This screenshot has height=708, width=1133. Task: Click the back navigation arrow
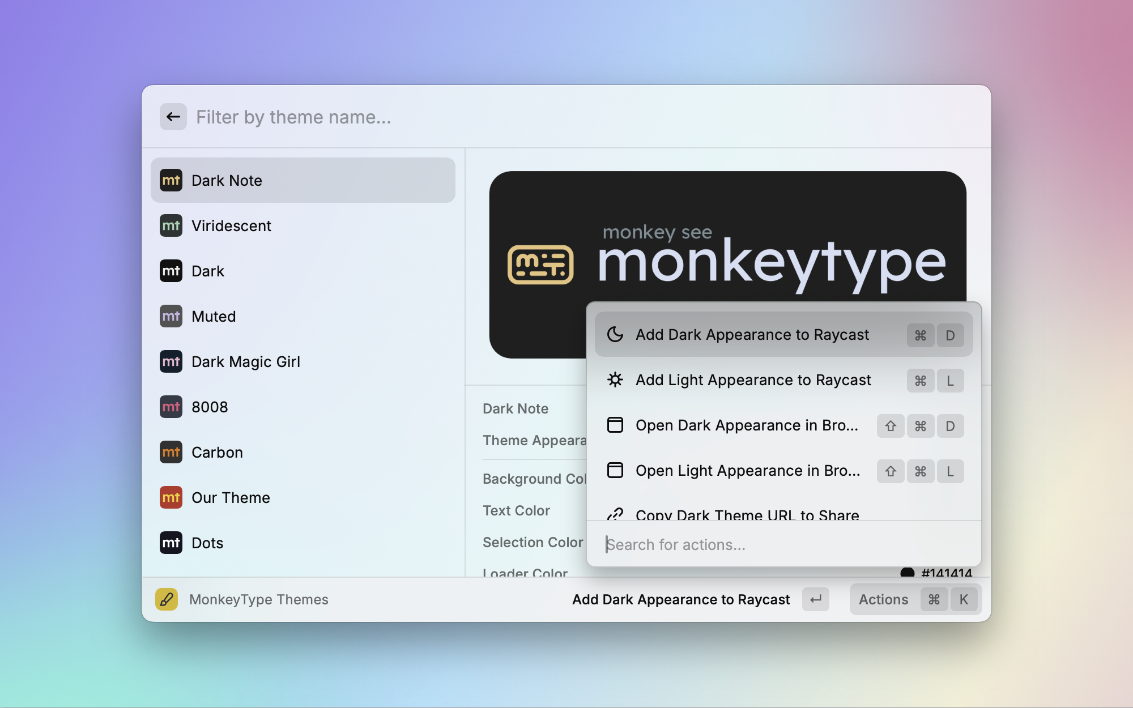[172, 117]
